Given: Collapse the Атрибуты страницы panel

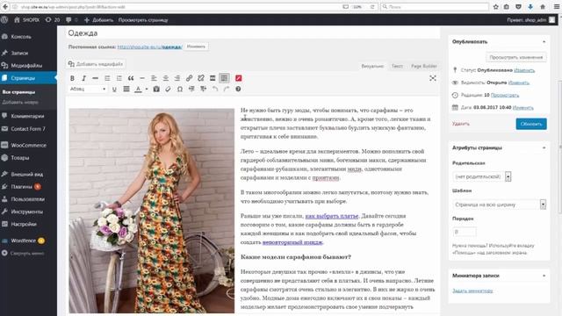Looking at the screenshot, I should point(544,148).
